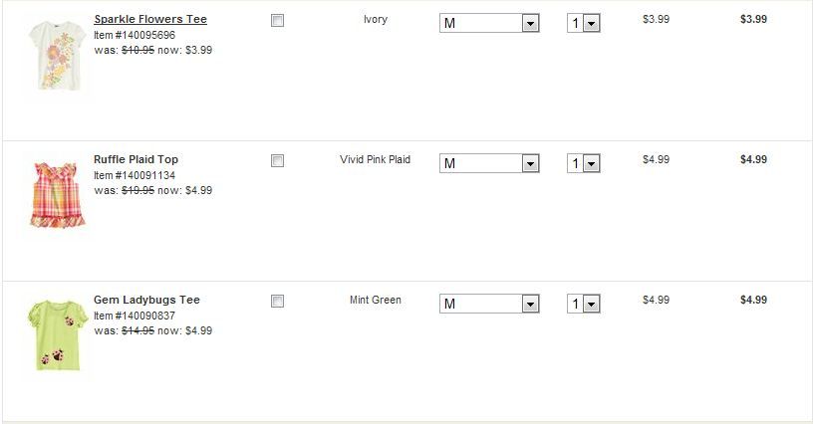Click item number 140095696 text
815x424 pixels.
pos(135,35)
